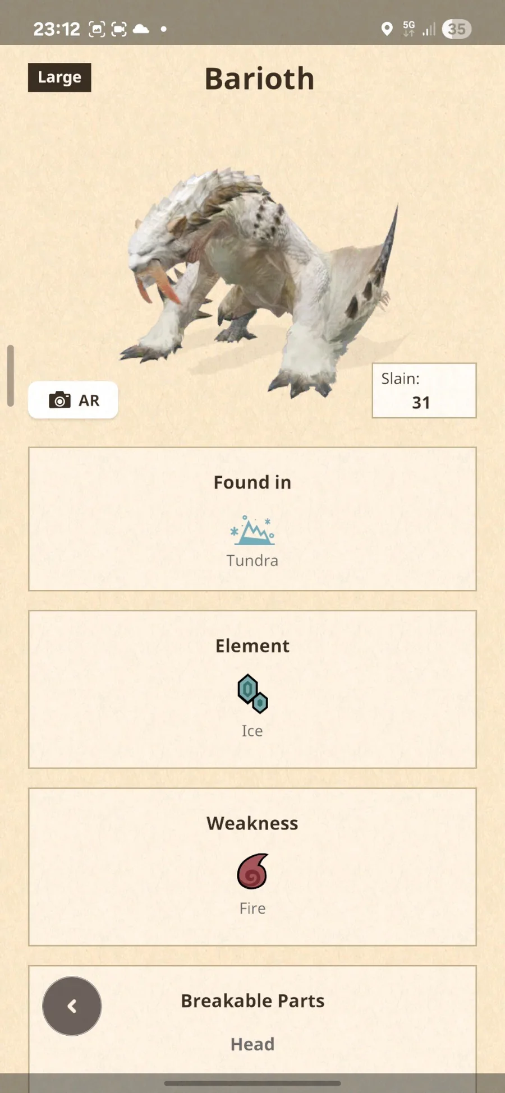Tap the Tundra habitat icon

coord(252,531)
